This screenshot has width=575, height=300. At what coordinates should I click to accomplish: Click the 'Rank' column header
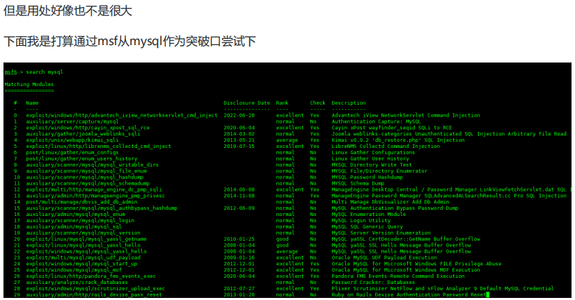[x=282, y=103]
